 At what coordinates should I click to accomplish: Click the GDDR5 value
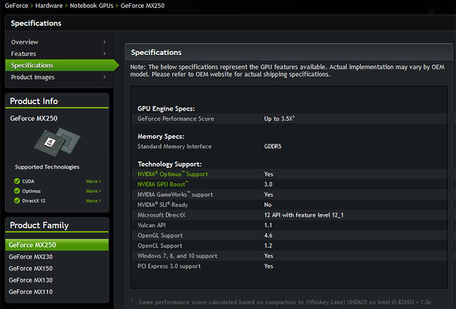pyautogui.click(x=273, y=147)
